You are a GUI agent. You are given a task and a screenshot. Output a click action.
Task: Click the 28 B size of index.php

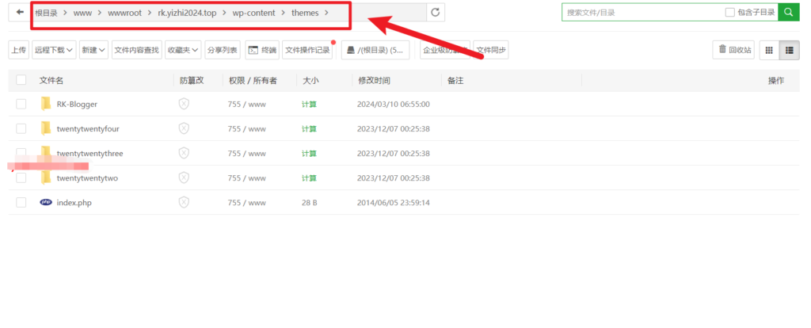pos(310,202)
